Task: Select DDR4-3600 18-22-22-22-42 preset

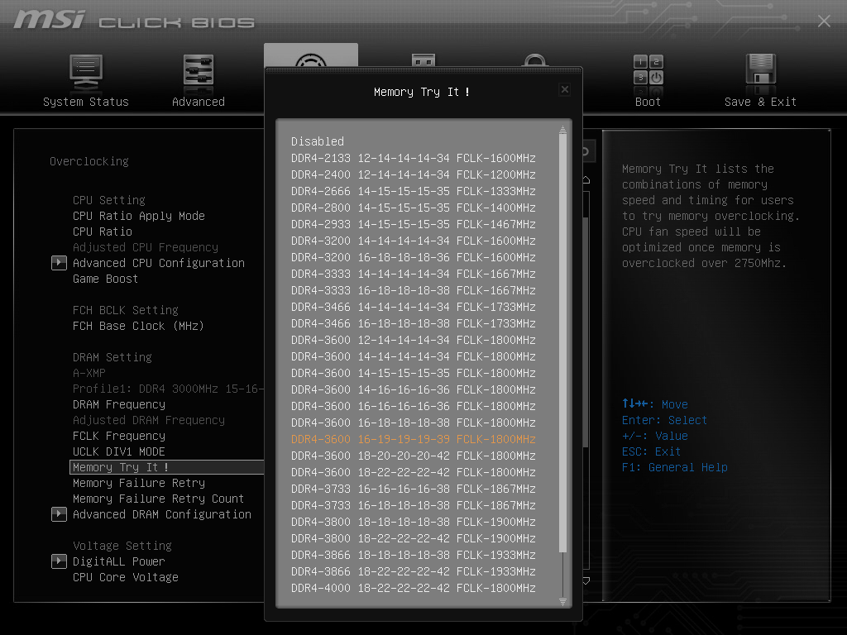Action: pyautogui.click(x=414, y=472)
